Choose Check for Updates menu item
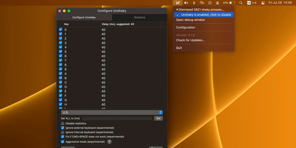The image size is (296, 148). 190,40
